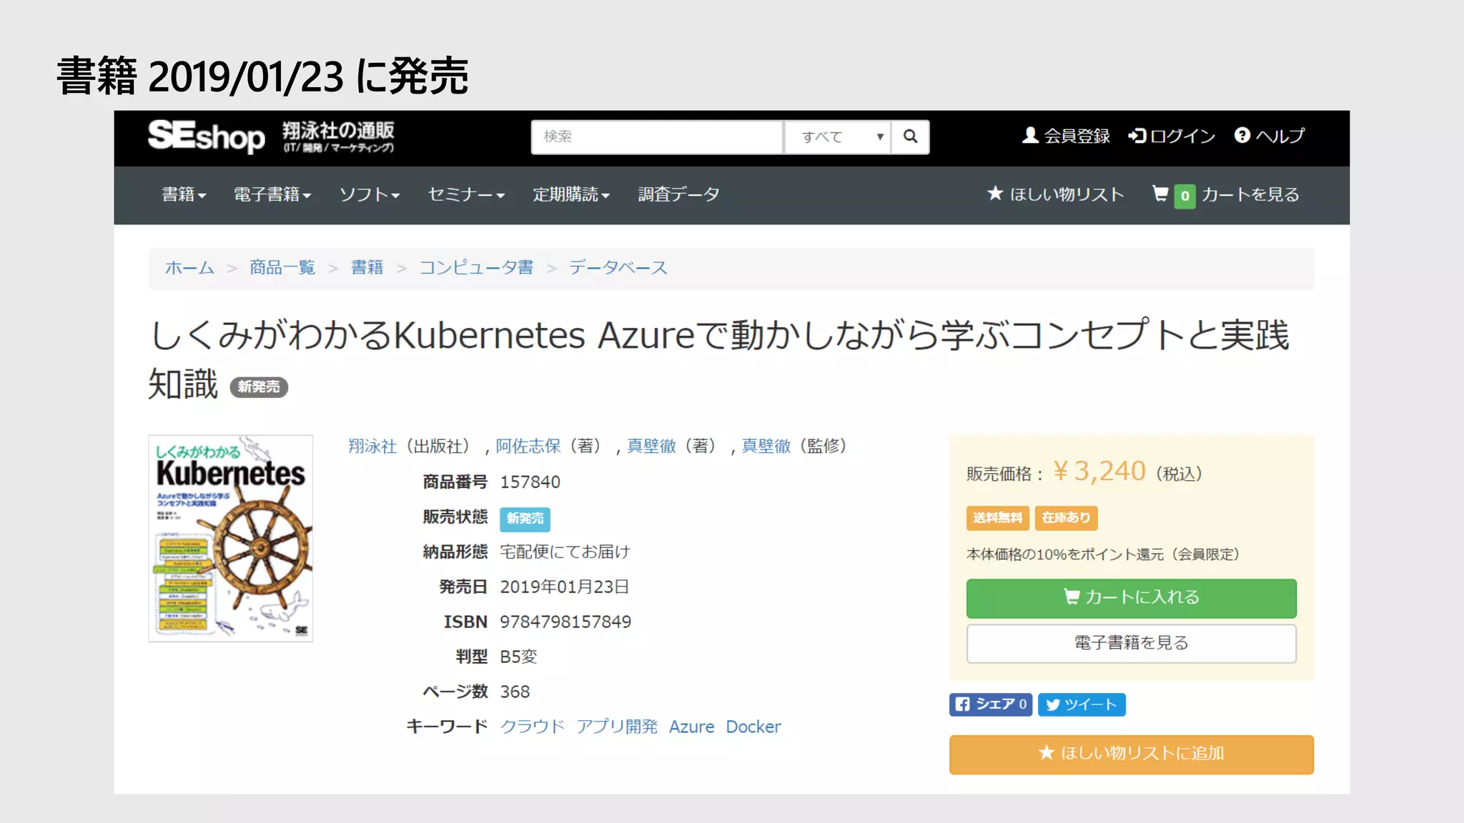
Task: Click the green カートに入れる button
Action: point(1131,598)
